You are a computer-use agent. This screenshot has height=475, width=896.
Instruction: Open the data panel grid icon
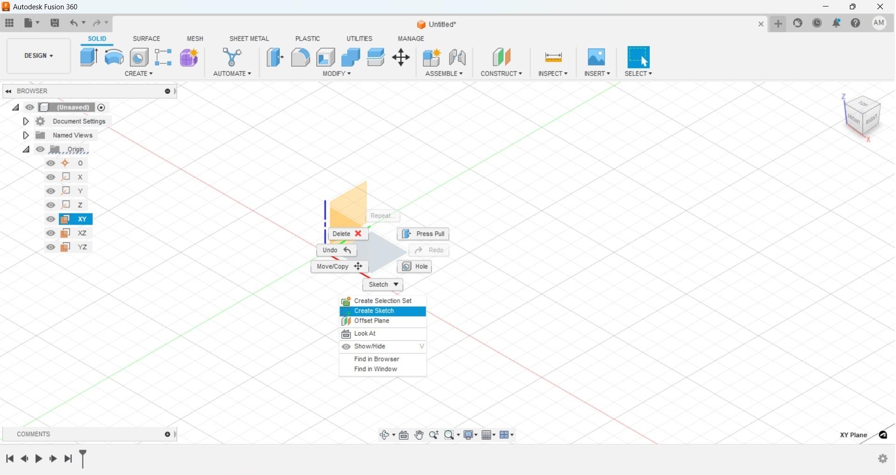[x=9, y=23]
